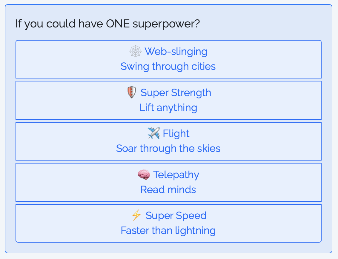Click the spider web emoji icon
The height and width of the screenshot is (259, 338).
coord(135,51)
